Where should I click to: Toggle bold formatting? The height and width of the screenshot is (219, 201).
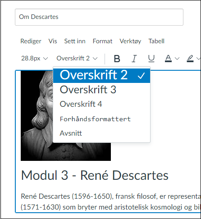(117, 59)
